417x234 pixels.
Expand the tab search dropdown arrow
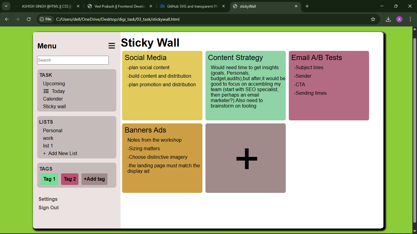[x=6, y=6]
